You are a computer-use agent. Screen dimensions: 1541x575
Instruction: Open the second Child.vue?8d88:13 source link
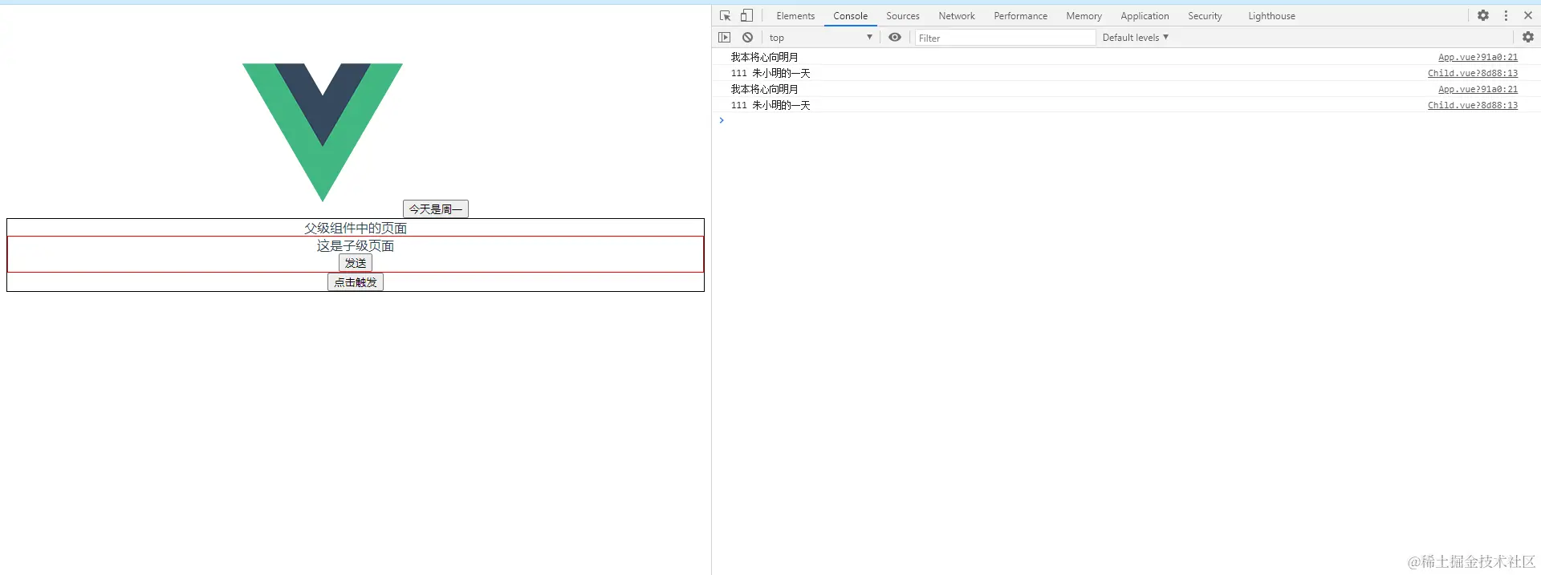point(1473,105)
